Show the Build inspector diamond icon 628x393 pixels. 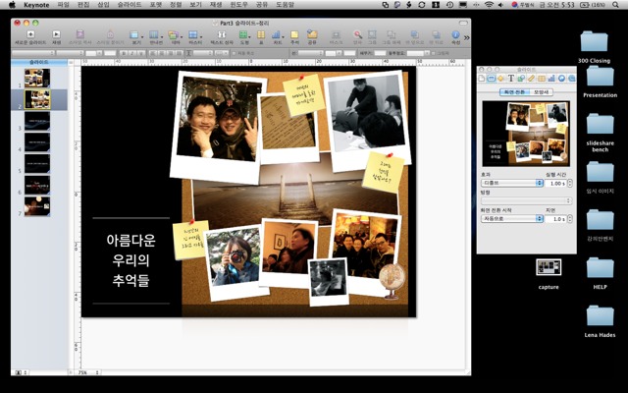point(500,79)
